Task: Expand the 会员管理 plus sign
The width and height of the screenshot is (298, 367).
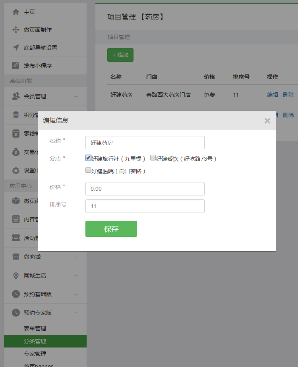Action: point(76,96)
